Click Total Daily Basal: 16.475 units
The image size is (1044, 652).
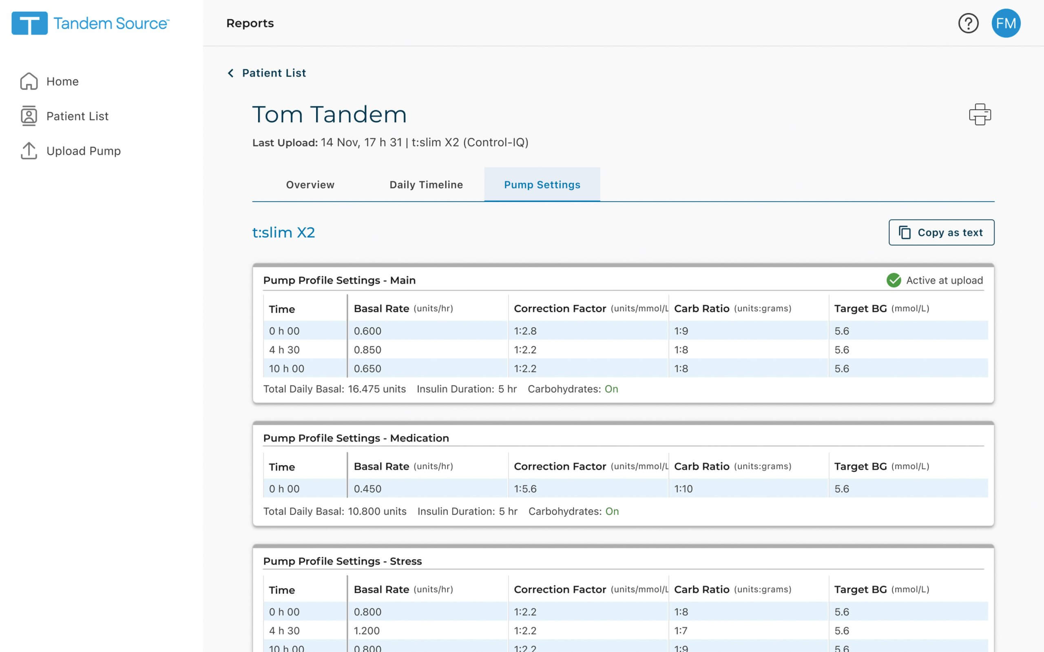pyautogui.click(x=334, y=389)
